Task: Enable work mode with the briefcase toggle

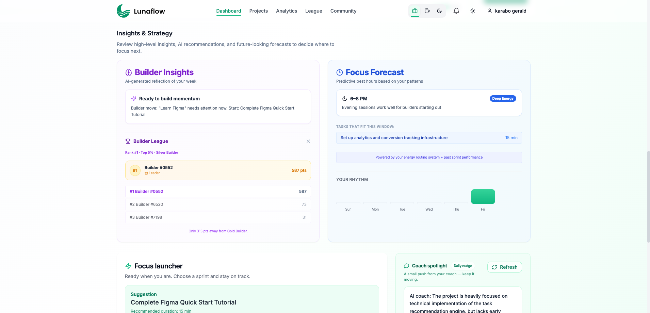Action: click(415, 11)
